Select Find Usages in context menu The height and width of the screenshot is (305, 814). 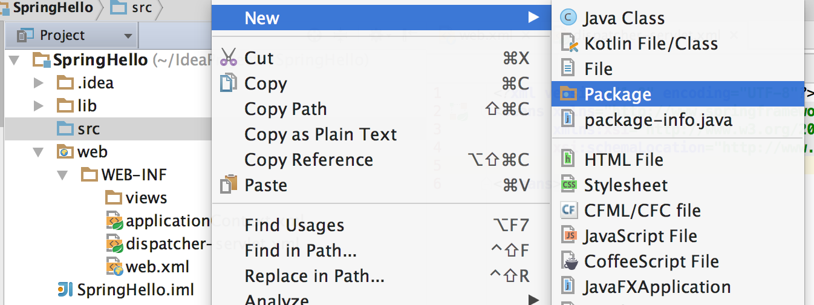[294, 226]
